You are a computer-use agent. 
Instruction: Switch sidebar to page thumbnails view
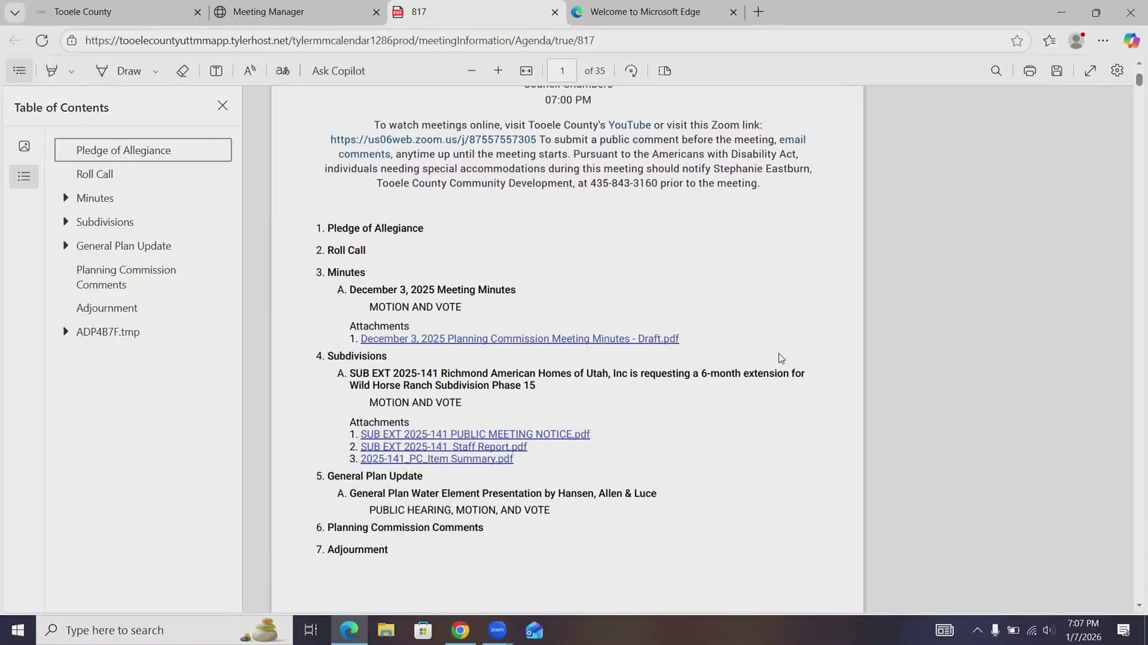tap(24, 146)
